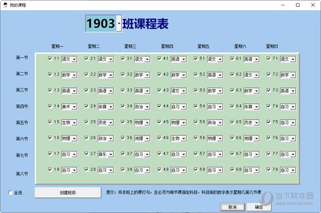The height and width of the screenshot is (213, 321).
Task: Expand the subject dropdown for lesson 14
Action: click(x=74, y=107)
